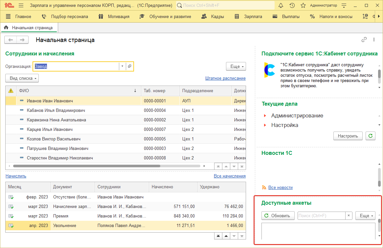This screenshot has height=248, width=383.
Task: Copy link to page with chain icon
Action: [364, 39]
